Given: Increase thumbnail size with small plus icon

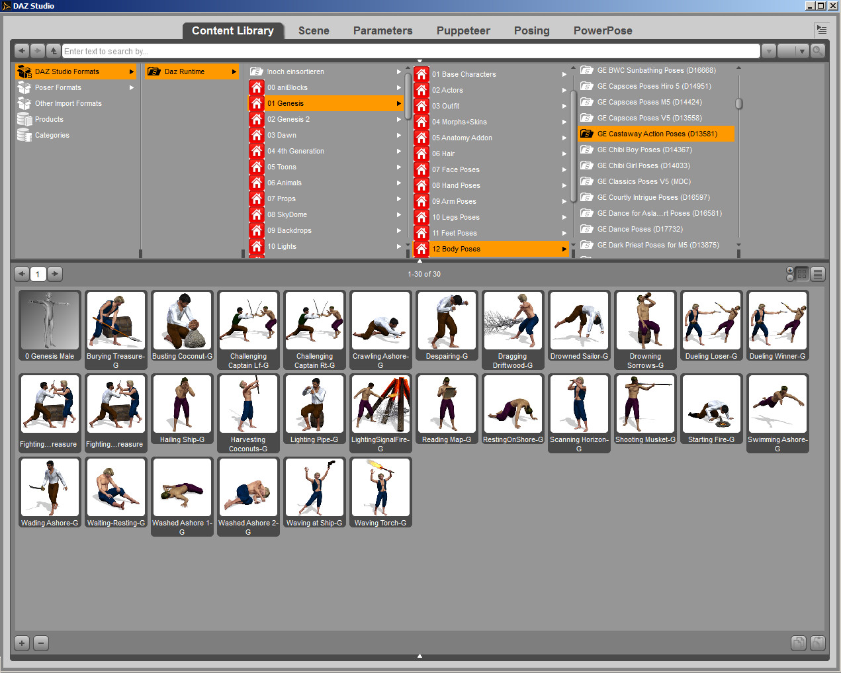Looking at the screenshot, I should click(x=790, y=270).
